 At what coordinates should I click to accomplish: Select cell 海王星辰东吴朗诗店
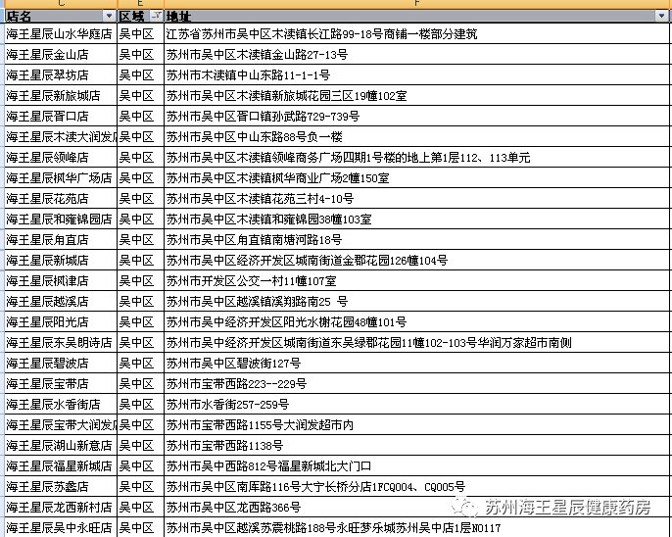click(61, 342)
